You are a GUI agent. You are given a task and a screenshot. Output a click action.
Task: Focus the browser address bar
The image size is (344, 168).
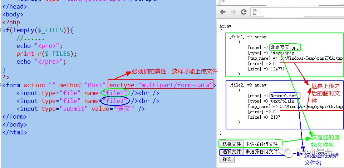297,12
